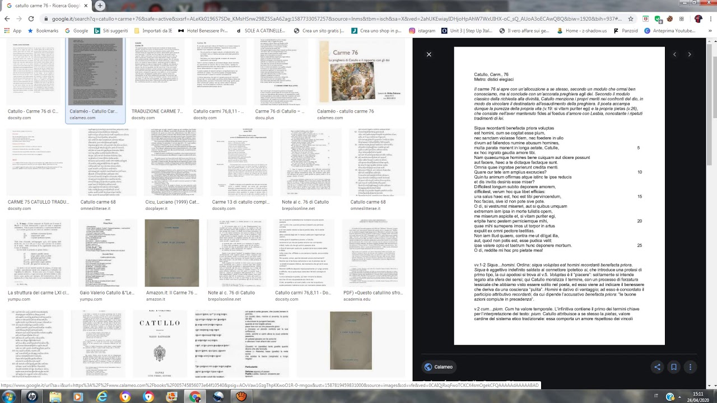Open the 'Crea un sito gratis' bookmark
Viewport: 717px width, 403px height.
(x=318, y=31)
